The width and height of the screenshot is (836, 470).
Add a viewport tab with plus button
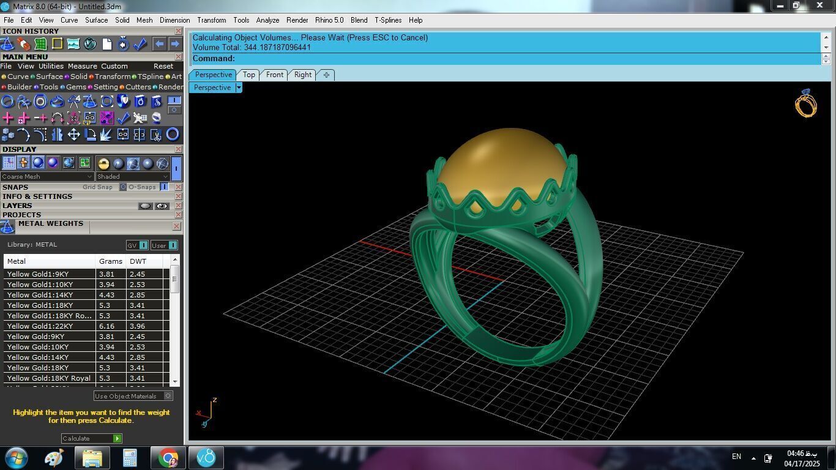326,75
